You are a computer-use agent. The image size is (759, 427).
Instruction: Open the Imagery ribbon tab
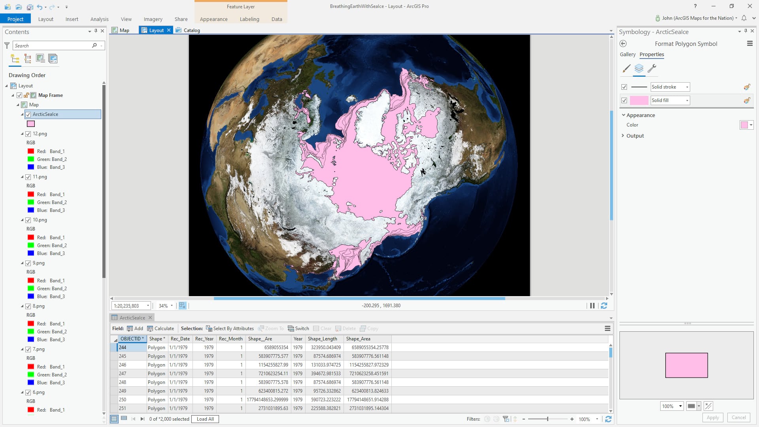tap(153, 19)
